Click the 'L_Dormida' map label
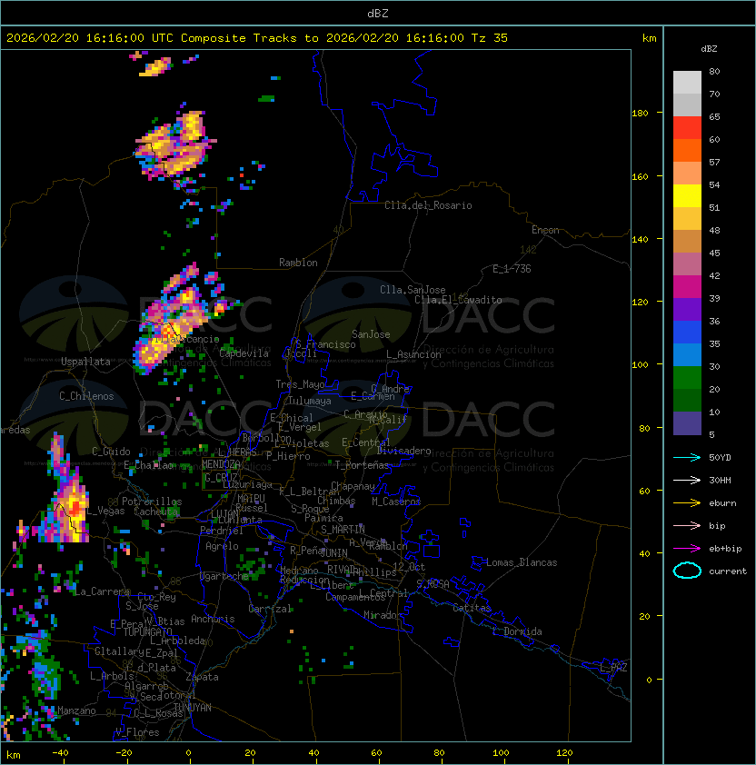Viewport: 756px width, 765px height. click(517, 631)
